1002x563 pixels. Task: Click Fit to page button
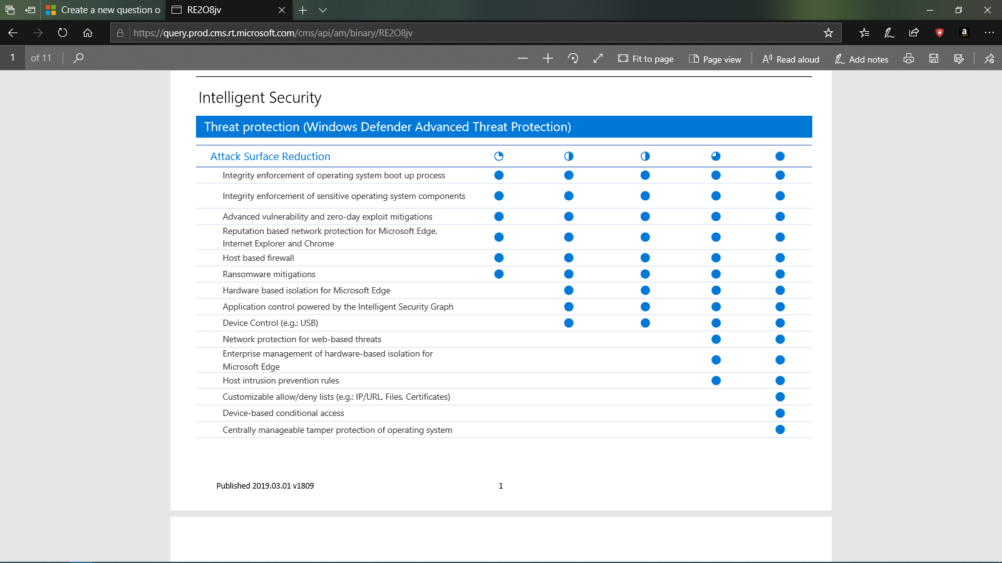tap(646, 59)
